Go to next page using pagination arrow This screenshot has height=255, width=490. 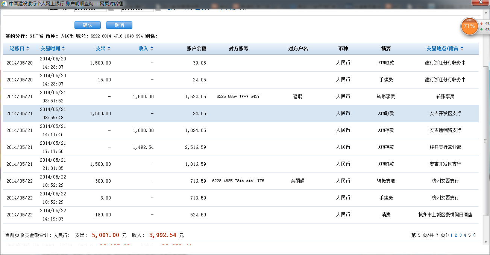pyautogui.click(x=474, y=235)
